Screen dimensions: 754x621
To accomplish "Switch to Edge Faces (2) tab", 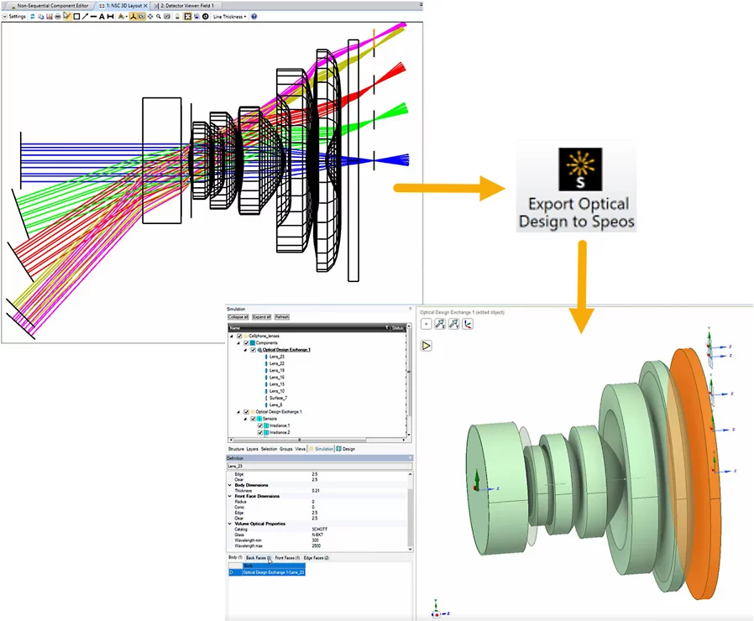I will coord(317,558).
